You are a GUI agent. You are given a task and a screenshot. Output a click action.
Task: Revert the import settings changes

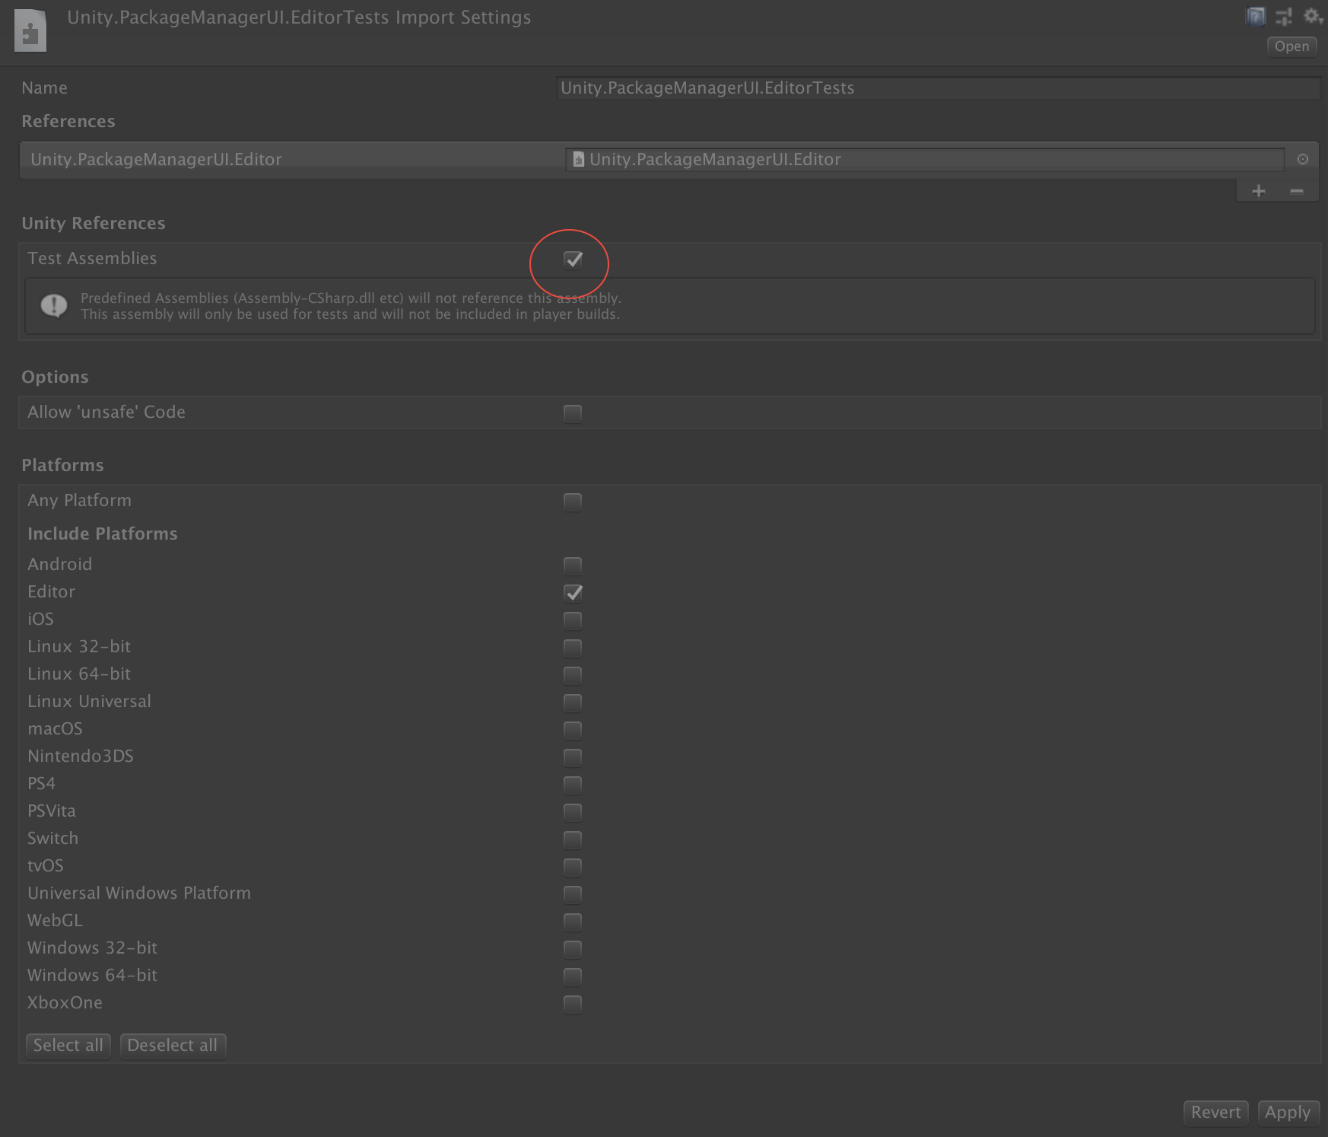pyautogui.click(x=1215, y=1112)
